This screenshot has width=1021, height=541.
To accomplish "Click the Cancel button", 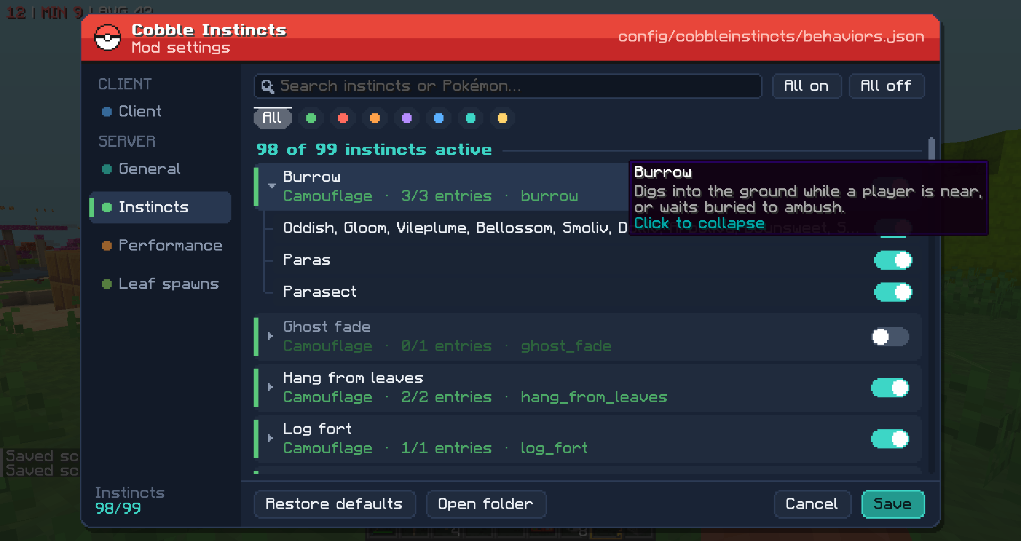I will pyautogui.click(x=812, y=504).
